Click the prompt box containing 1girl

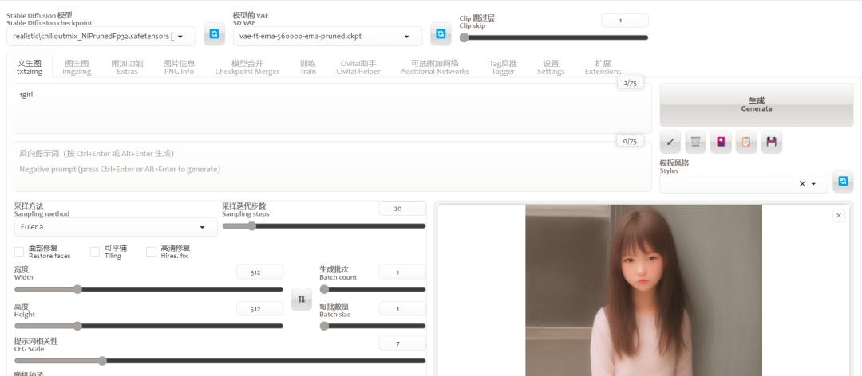coord(333,108)
